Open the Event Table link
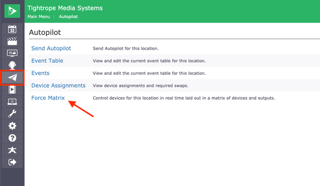 point(47,61)
